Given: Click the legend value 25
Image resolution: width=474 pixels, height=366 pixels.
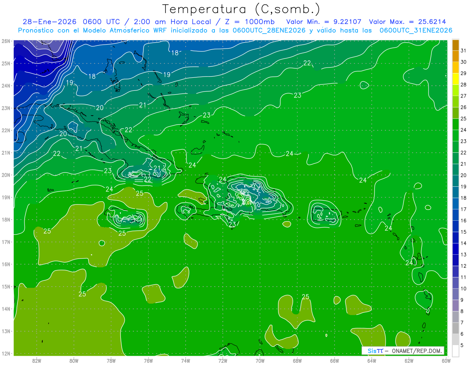Looking at the screenshot, I should [463, 118].
